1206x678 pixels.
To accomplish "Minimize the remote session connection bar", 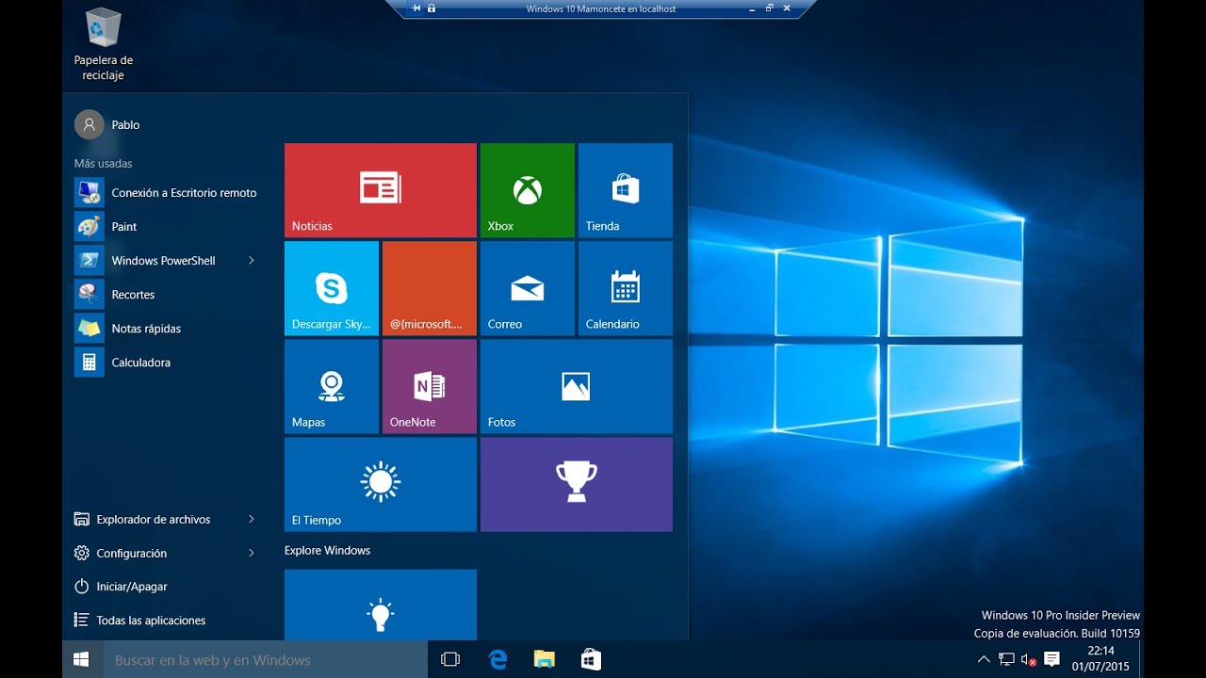I will pos(752,8).
